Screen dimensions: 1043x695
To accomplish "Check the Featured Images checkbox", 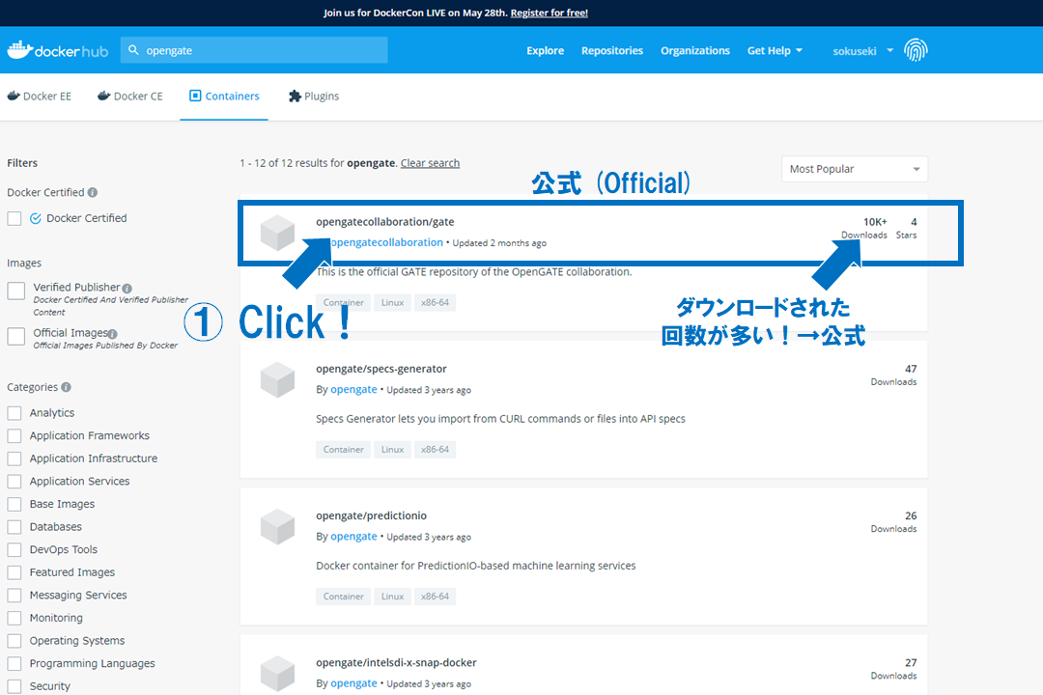I will click(x=14, y=572).
